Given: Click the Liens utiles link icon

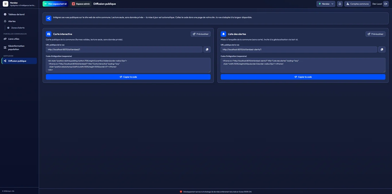Looking at the screenshot, I should [5, 39].
